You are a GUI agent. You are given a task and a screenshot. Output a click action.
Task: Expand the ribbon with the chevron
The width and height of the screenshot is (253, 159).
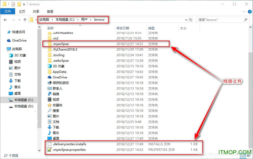click(244, 12)
